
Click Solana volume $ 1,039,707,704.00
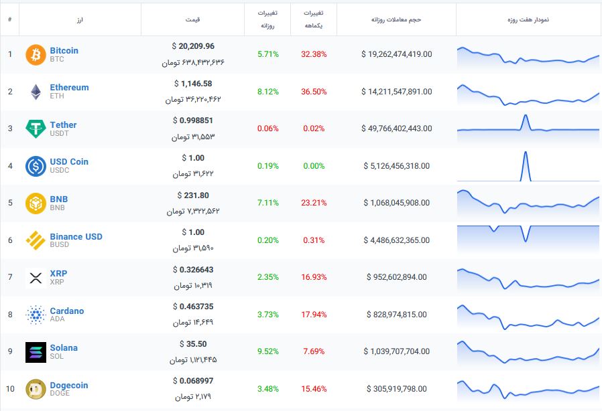point(397,351)
